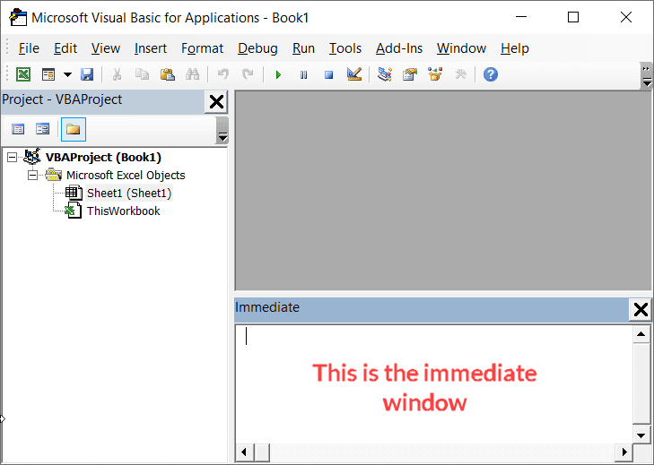This screenshot has width=654, height=465.
Task: Click Immediate window scroll down arrow
Action: tap(641, 435)
